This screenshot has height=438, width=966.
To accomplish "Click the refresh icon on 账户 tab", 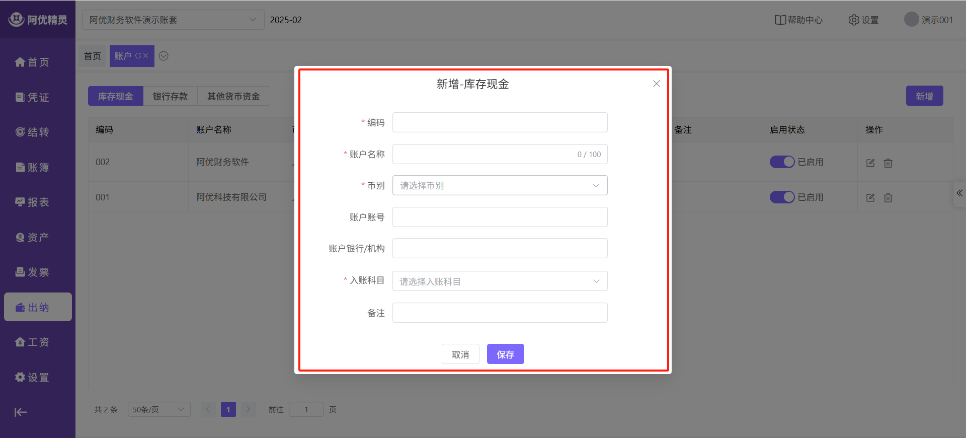I will coord(138,56).
